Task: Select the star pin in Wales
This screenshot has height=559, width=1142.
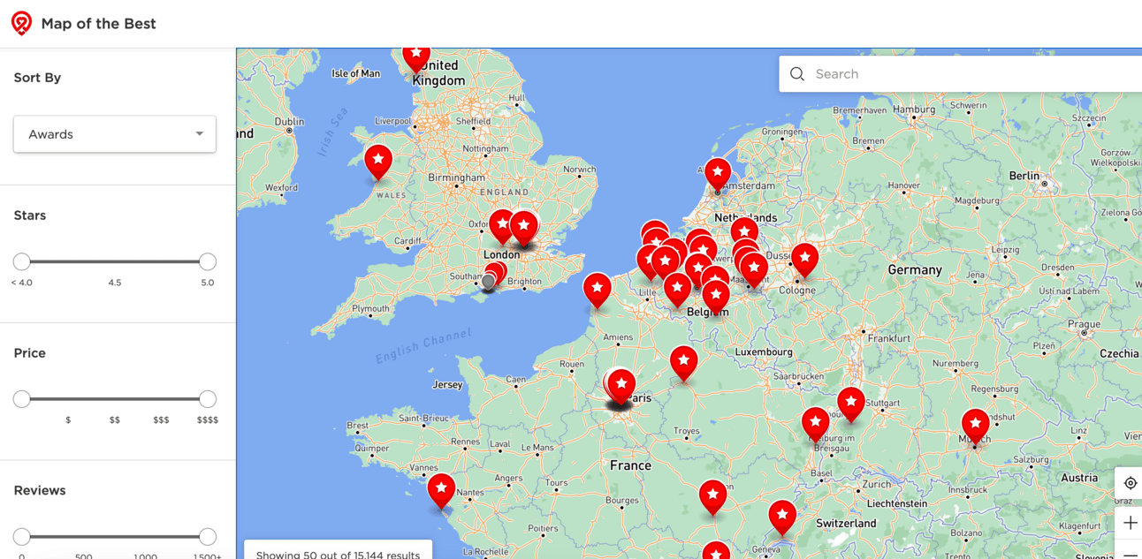Action: [x=378, y=162]
